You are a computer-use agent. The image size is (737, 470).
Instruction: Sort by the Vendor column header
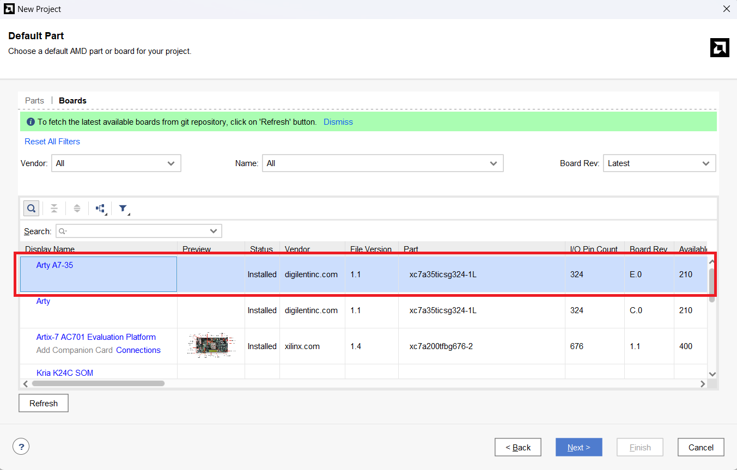click(x=312, y=249)
